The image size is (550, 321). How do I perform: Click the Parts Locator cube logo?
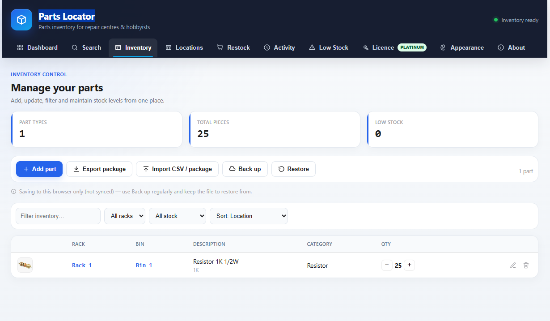click(x=21, y=20)
